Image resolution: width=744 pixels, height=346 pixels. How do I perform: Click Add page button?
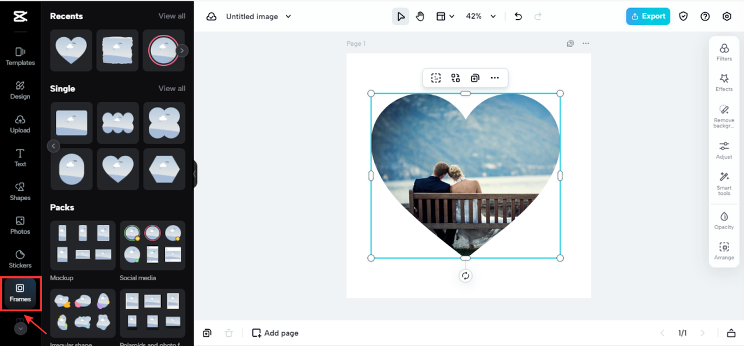[x=275, y=333]
